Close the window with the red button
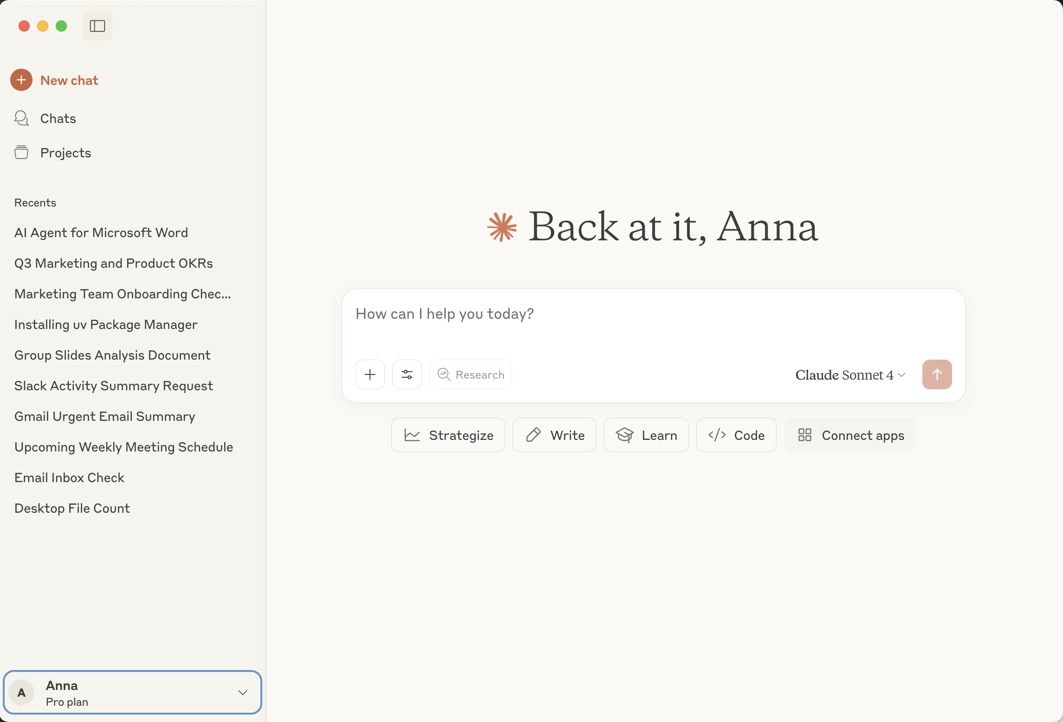 (x=24, y=26)
